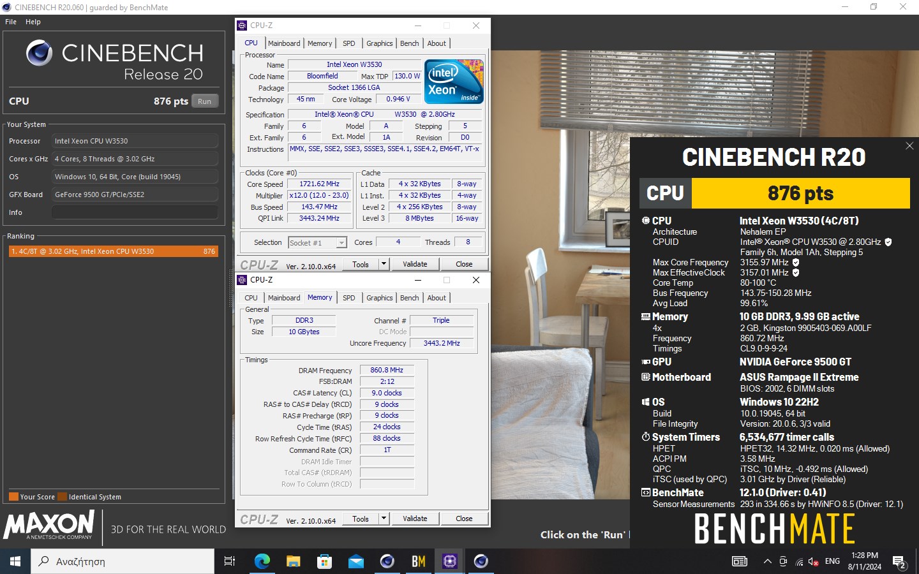Open Socket #1 selection dropdown in CPU-Z
Screen dimensions: 919x574
[341, 242]
